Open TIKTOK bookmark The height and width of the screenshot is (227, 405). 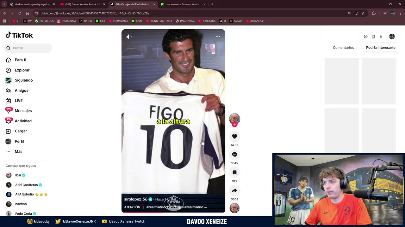[x=85, y=21]
